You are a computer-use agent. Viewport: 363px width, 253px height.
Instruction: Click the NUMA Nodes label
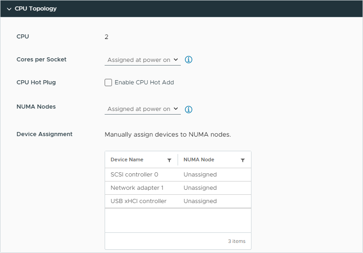[x=36, y=107]
